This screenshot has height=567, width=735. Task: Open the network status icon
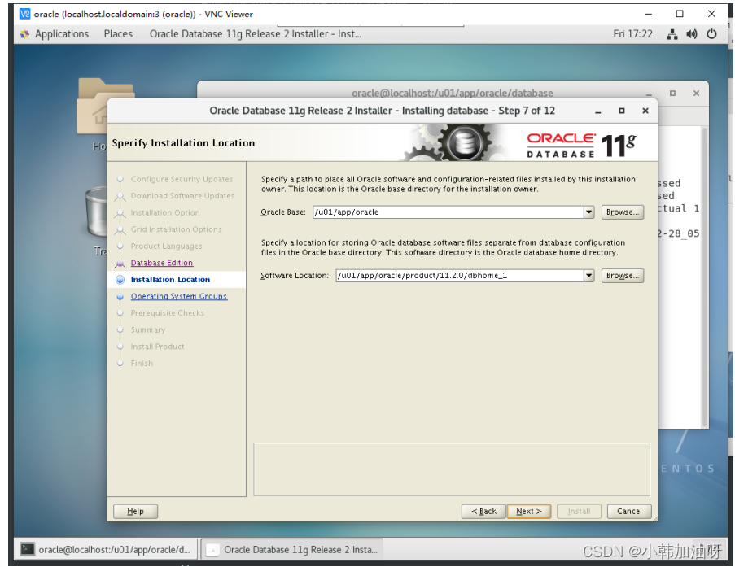pos(672,33)
